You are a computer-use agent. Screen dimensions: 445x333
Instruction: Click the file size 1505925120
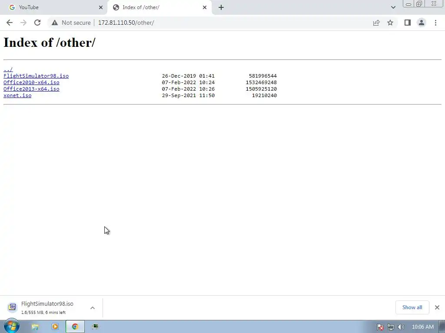(x=261, y=89)
